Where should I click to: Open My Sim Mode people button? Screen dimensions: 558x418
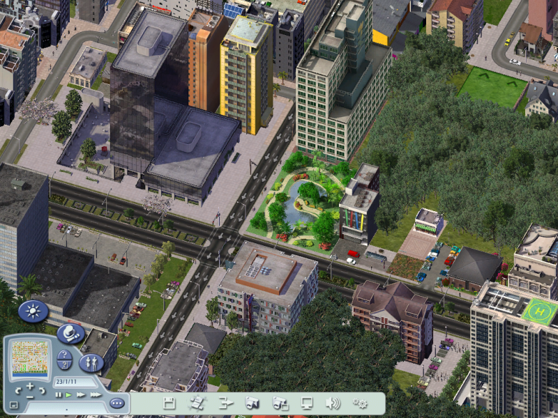(x=91, y=362)
